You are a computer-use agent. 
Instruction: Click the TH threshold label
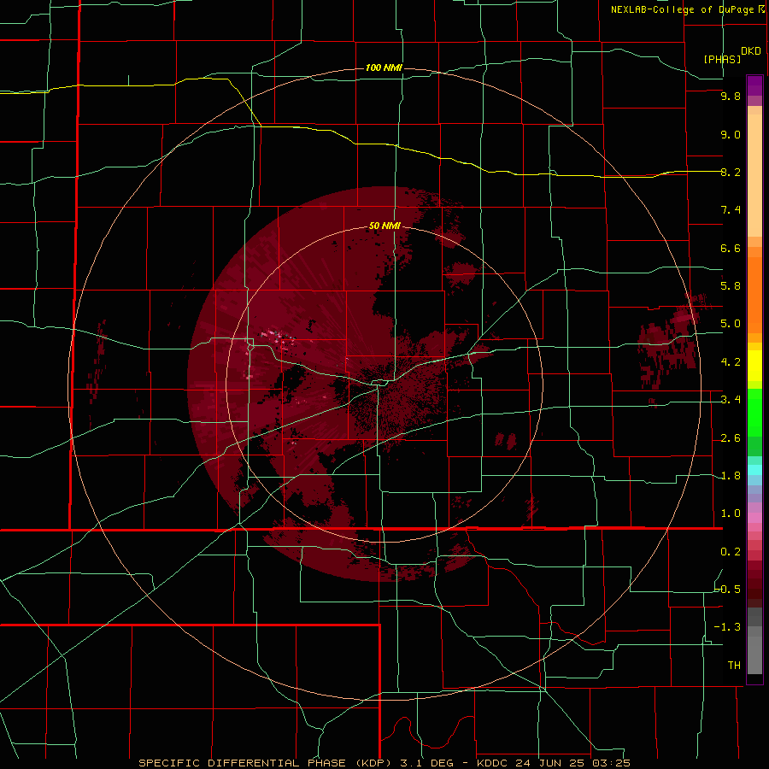pyautogui.click(x=734, y=666)
